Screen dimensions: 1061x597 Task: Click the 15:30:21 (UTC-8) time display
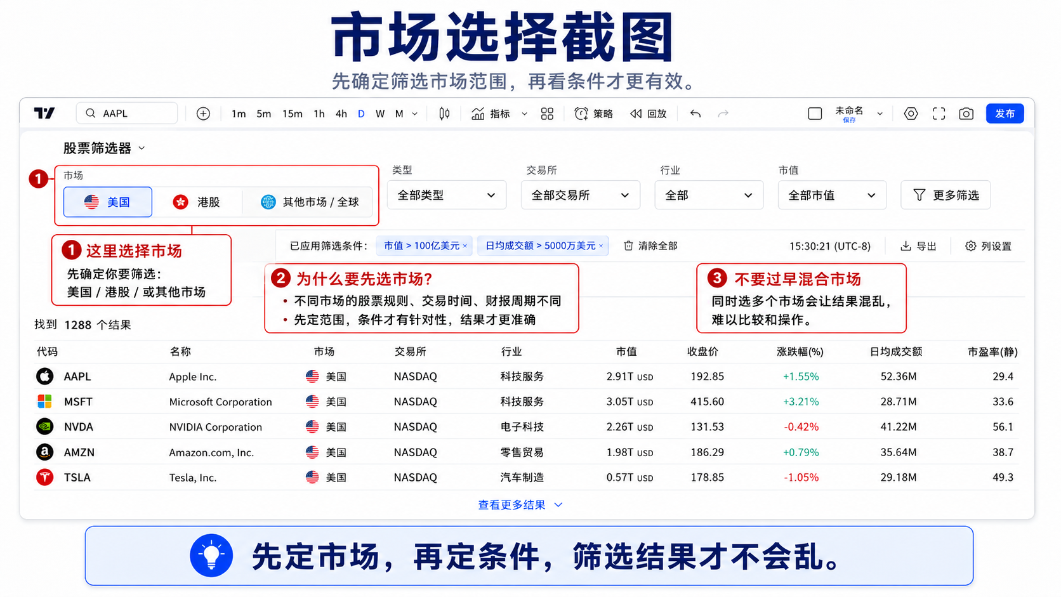830,246
